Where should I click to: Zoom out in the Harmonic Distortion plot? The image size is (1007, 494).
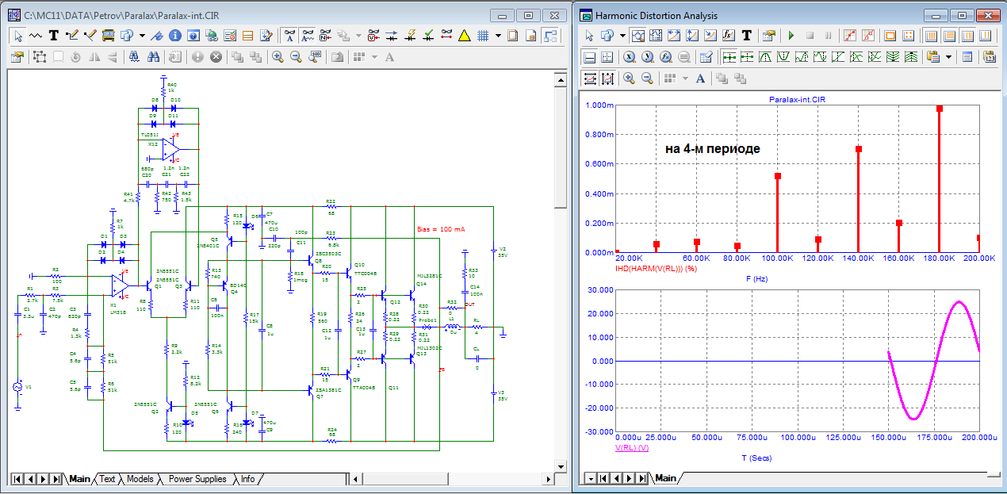pos(647,79)
